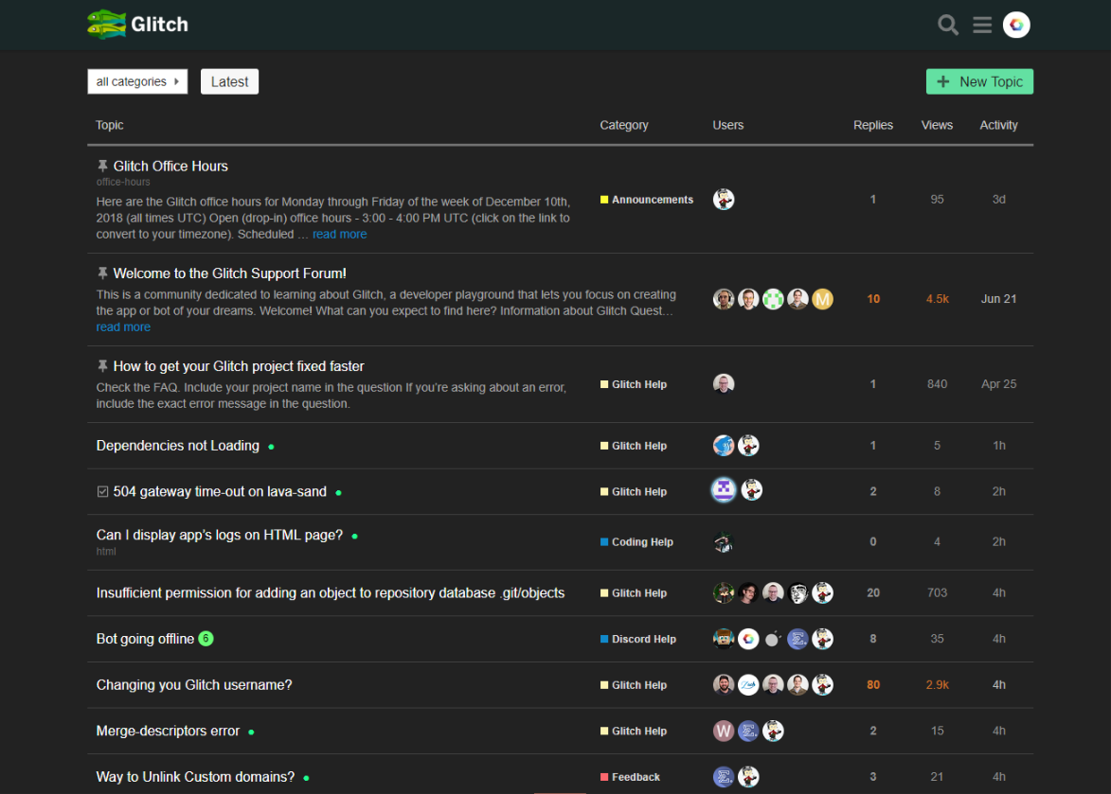Click the Jun 21 activity date

click(x=998, y=299)
